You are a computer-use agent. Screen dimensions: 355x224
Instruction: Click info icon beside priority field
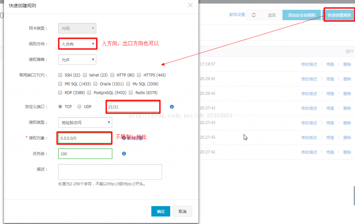[x=124, y=154]
